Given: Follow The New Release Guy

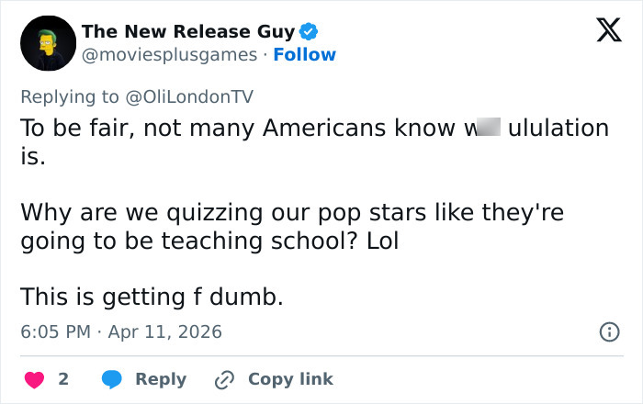Looking at the screenshot, I should pos(306,55).
